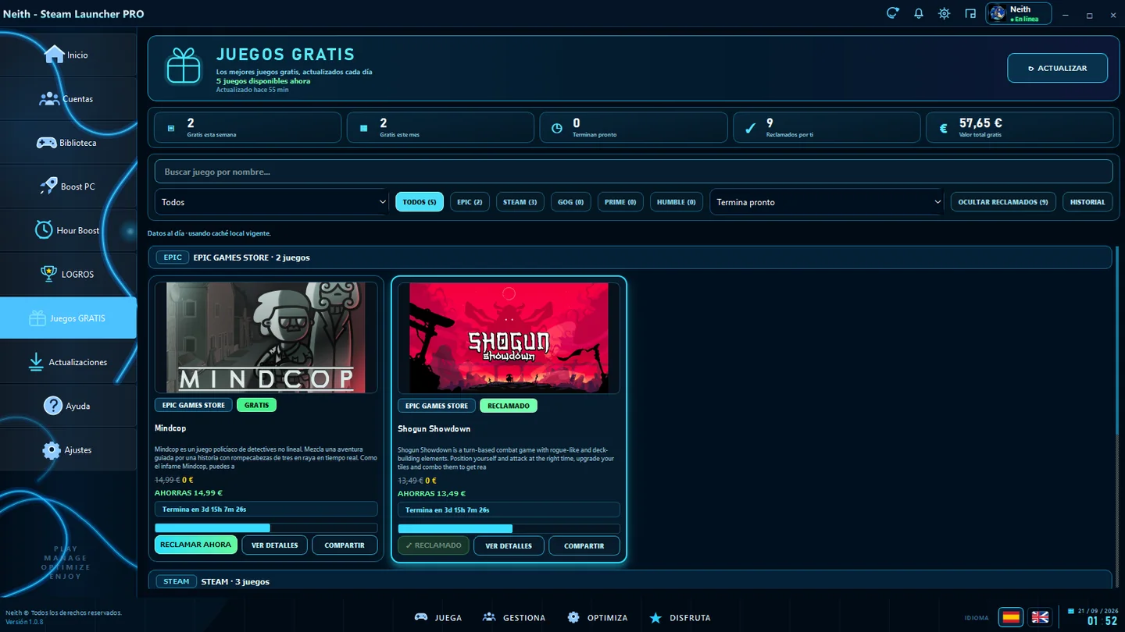Open the Neith profile badge
1125x632 pixels.
pos(1018,13)
